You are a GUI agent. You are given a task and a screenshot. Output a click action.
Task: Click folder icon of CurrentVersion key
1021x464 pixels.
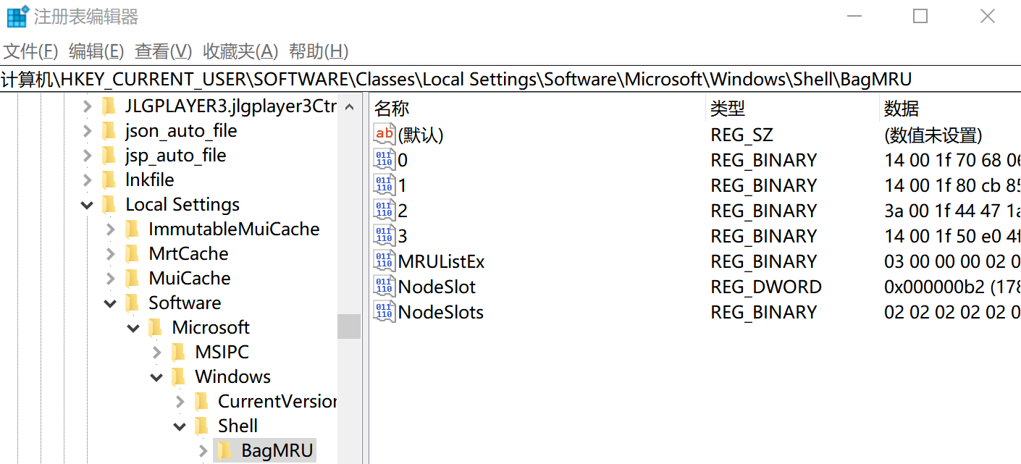click(202, 402)
